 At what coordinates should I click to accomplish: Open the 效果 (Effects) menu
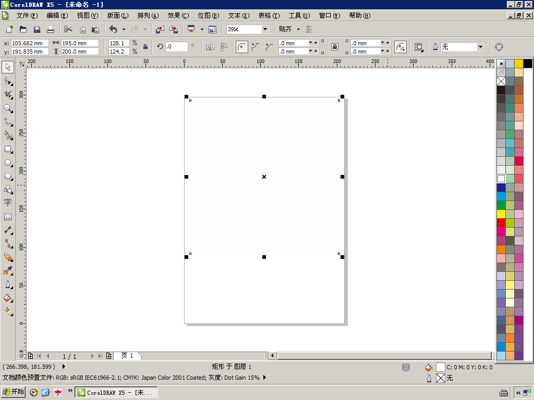pos(178,16)
